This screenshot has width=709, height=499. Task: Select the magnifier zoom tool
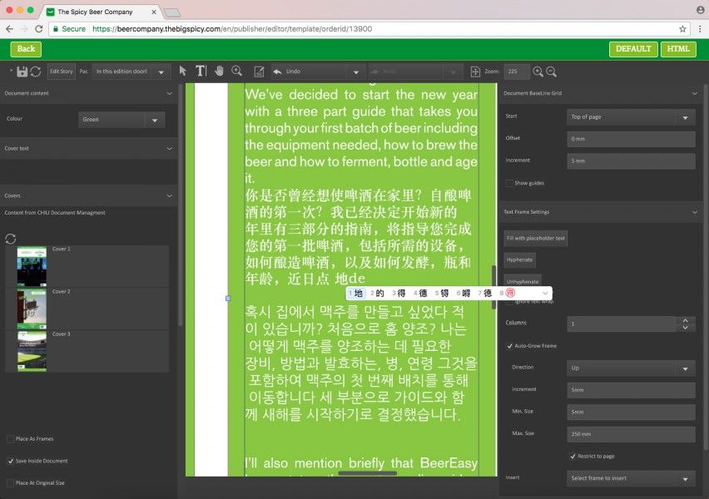(237, 71)
